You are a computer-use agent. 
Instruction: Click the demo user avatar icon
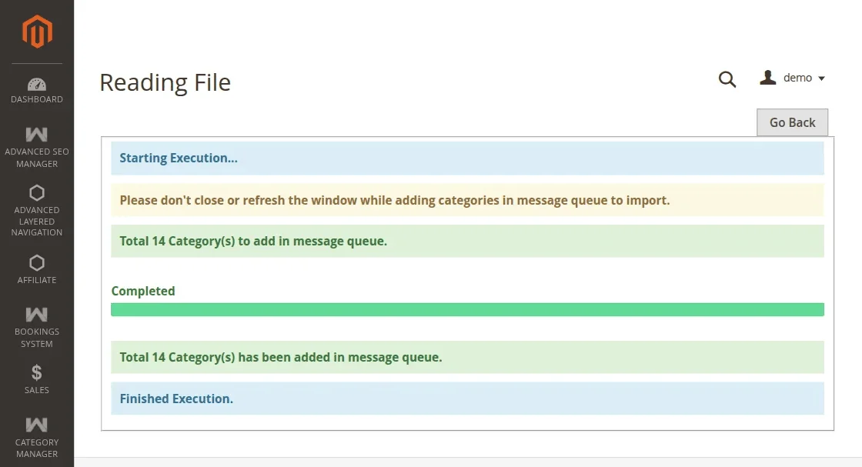point(767,78)
